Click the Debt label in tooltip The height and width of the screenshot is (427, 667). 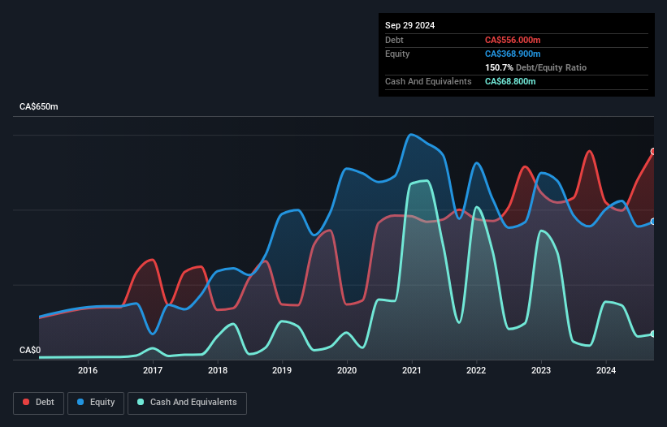point(394,40)
